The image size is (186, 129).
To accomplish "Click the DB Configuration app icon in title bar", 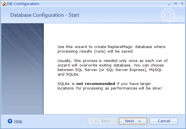I will point(4,4).
